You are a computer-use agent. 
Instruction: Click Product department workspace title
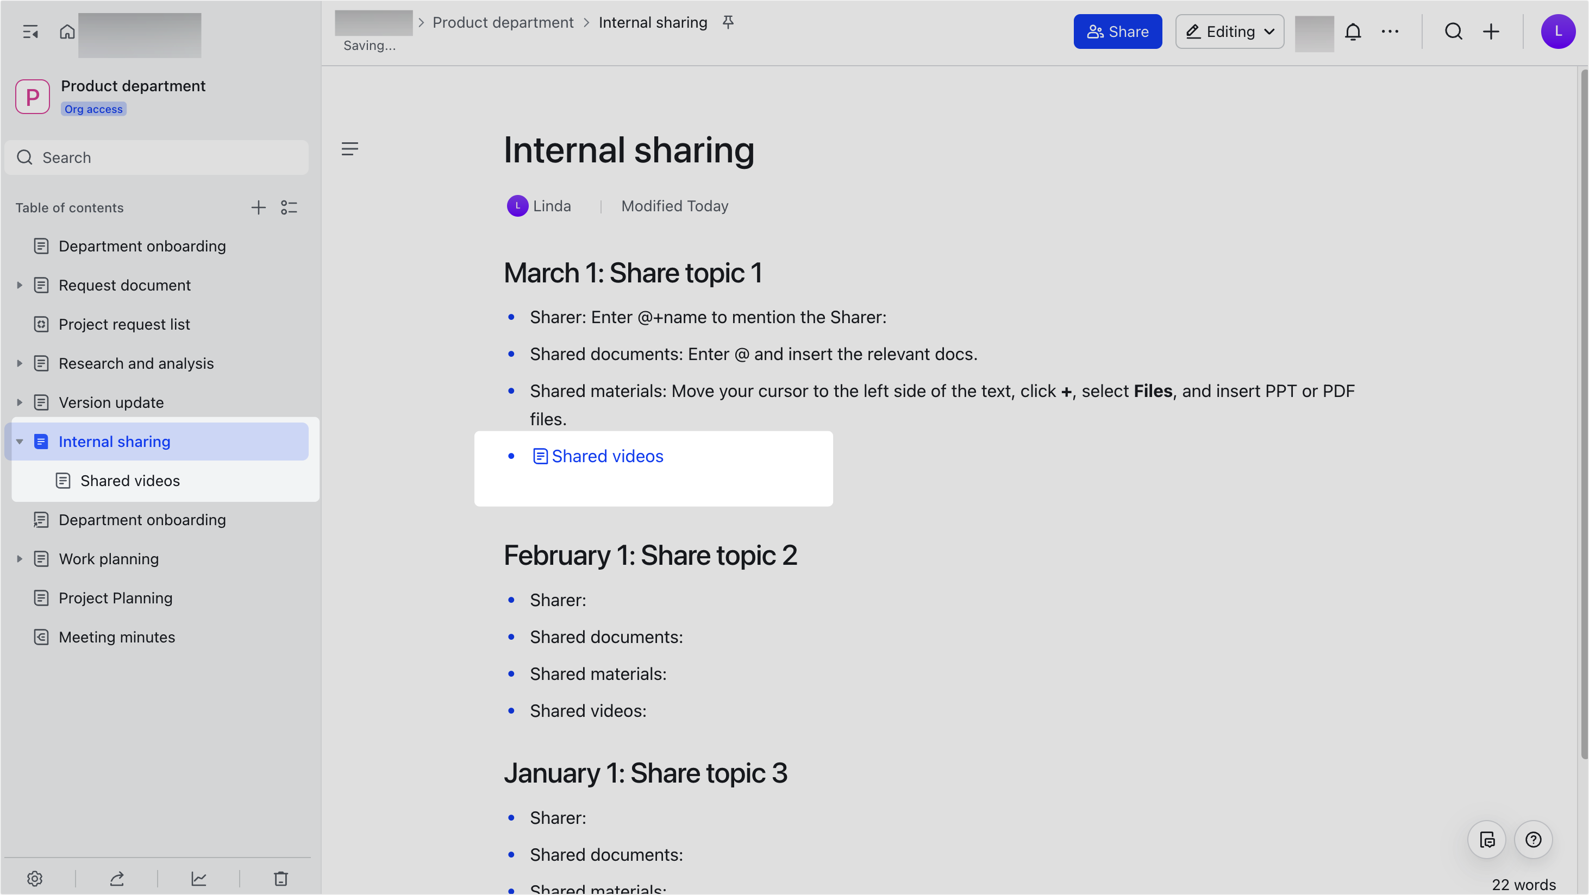(x=133, y=86)
